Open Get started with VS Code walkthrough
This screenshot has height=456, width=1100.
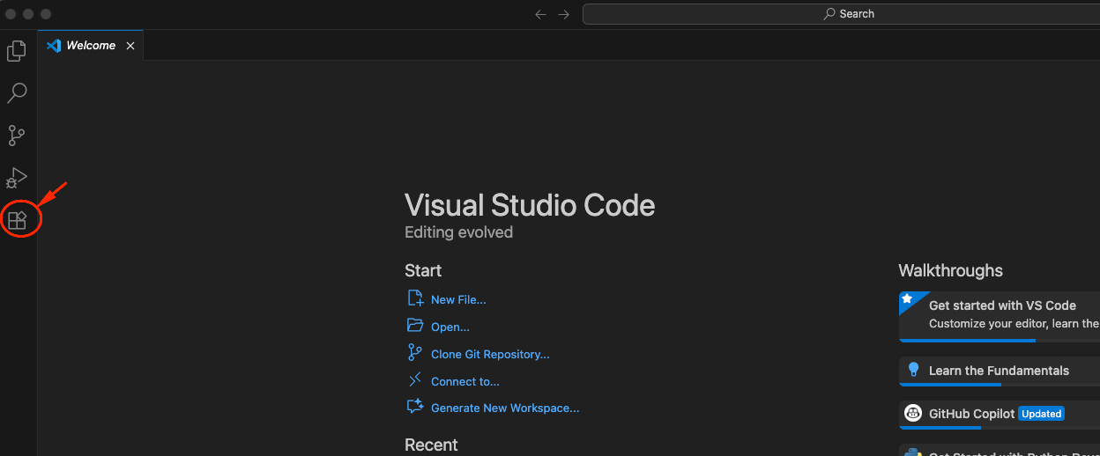coord(1000,316)
